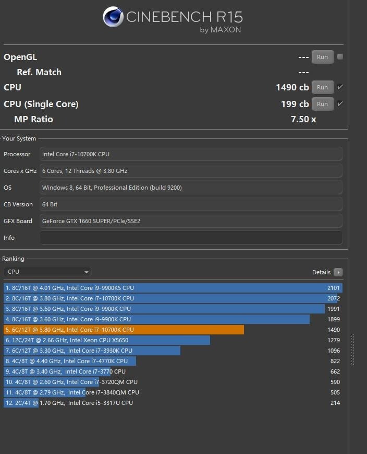
Task: Select ranking row i5-3317U
Action: 173,402
